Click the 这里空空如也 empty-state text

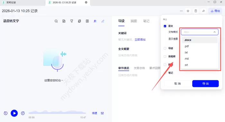(54, 80)
